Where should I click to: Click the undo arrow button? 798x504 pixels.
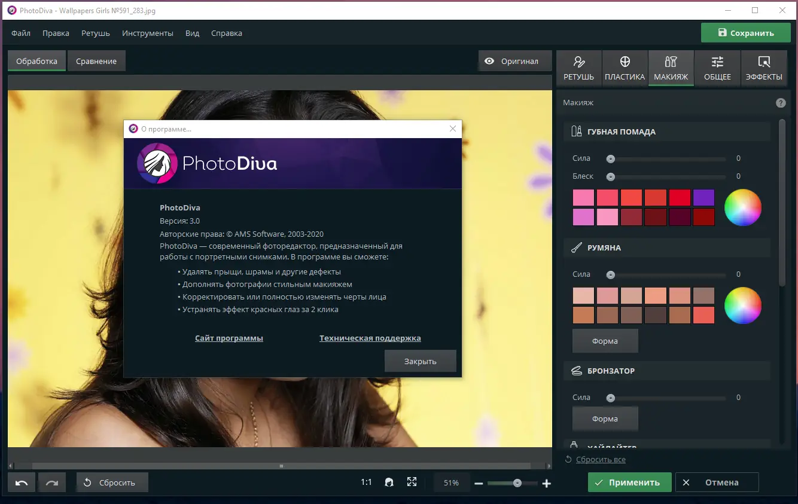22,482
